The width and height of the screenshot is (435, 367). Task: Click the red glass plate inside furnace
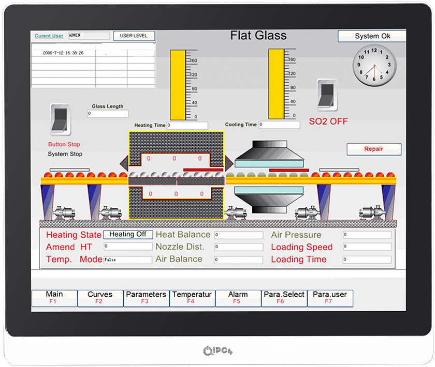[203, 170]
